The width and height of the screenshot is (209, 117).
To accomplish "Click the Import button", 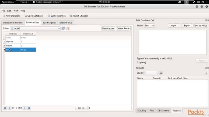I will click(x=174, y=26).
